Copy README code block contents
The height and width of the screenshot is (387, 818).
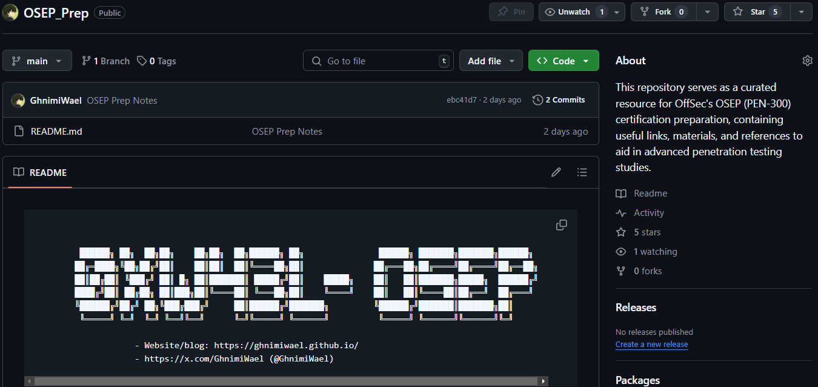562,225
